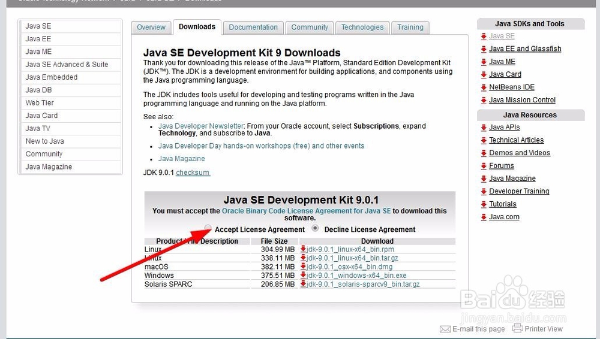Image resolution: width=600 pixels, height=339 pixels.
Task: Open Java Embedded sidebar item
Action: tap(71, 77)
